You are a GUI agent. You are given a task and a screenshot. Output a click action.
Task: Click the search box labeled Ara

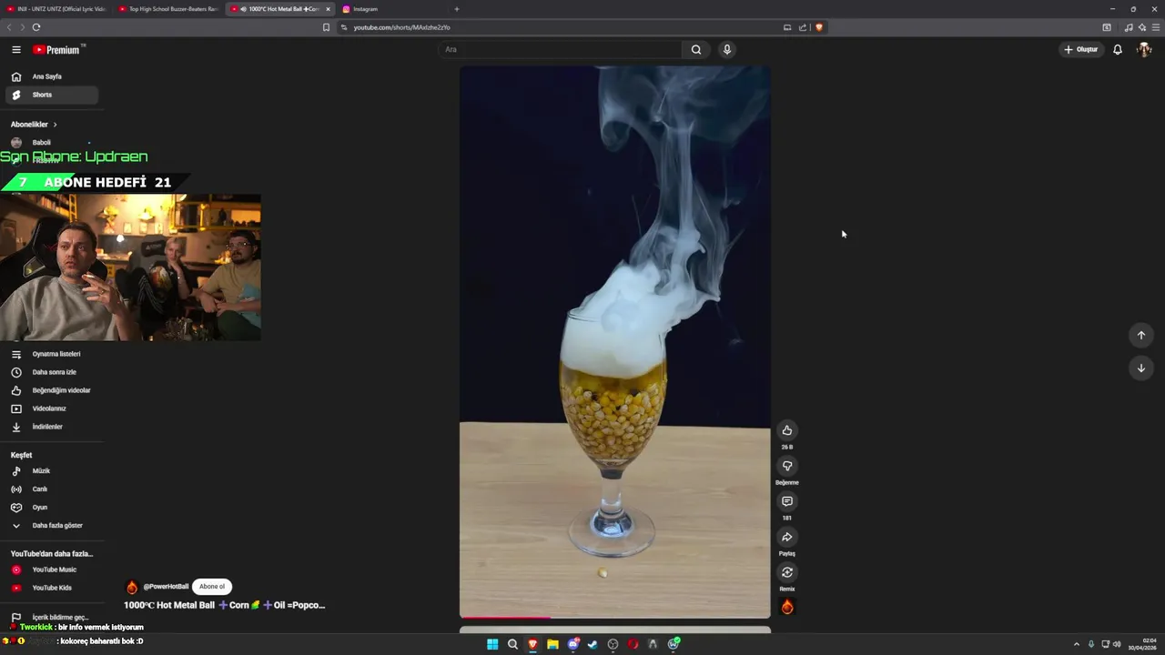(x=560, y=50)
